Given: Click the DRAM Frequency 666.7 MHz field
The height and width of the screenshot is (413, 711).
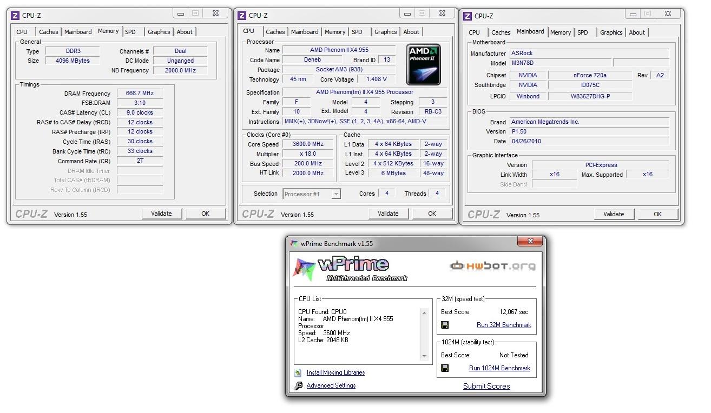Looking at the screenshot, I should pyautogui.click(x=140, y=93).
